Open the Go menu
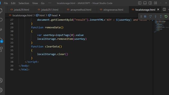 coord(43,3)
